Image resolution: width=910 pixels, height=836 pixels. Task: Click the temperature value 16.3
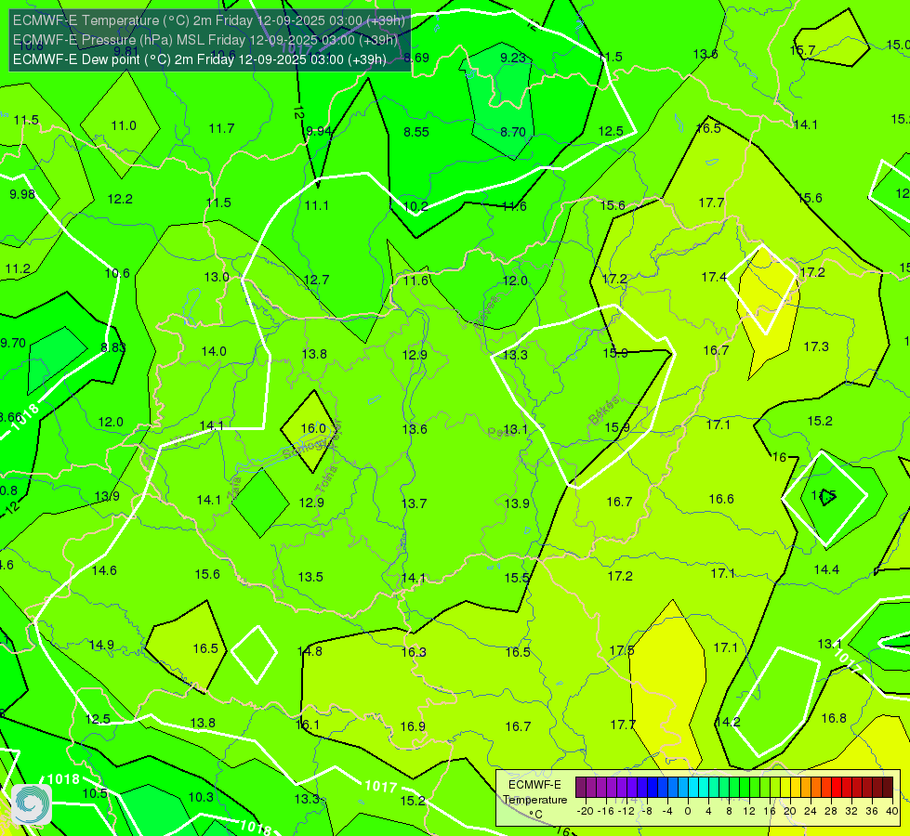(414, 652)
